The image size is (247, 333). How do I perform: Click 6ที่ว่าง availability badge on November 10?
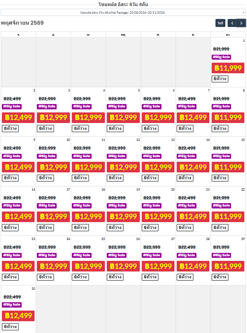click(45, 178)
